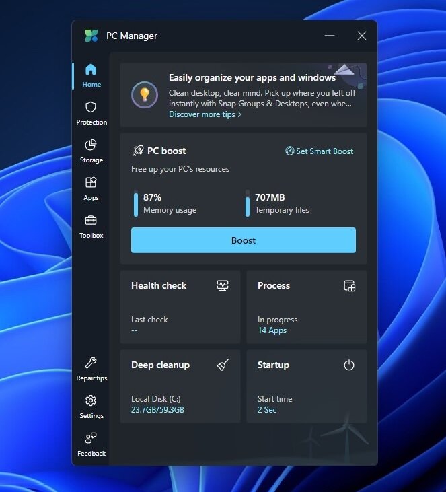Open the Process card
446x492 pixels.
point(307,307)
